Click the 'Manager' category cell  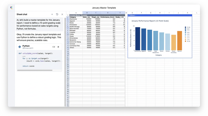coord(76,31)
